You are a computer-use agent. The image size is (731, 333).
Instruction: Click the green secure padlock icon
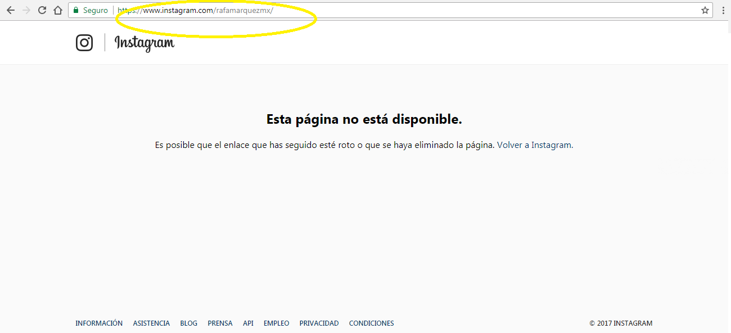coord(76,10)
